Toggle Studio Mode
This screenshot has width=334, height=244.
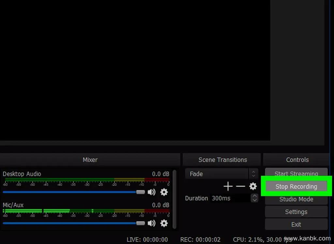[x=296, y=199]
